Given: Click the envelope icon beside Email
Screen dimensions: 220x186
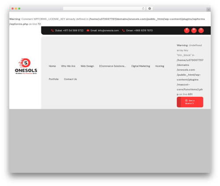Looking at the screenshot, I should click(x=88, y=30).
